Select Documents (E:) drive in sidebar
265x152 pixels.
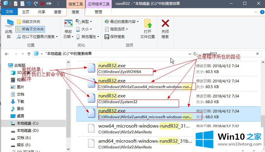21,138
